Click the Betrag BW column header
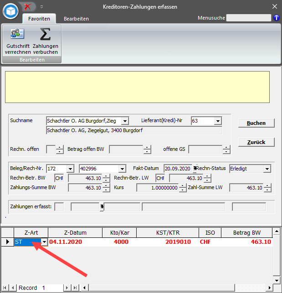This screenshot has width=282, height=293. (x=246, y=233)
